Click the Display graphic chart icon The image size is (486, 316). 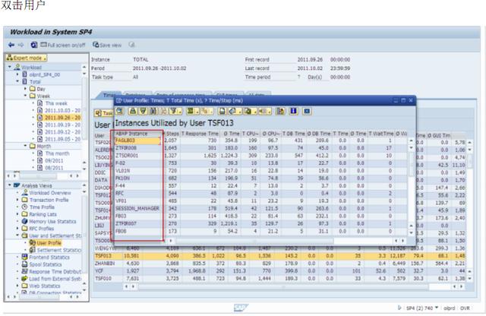[280, 111]
